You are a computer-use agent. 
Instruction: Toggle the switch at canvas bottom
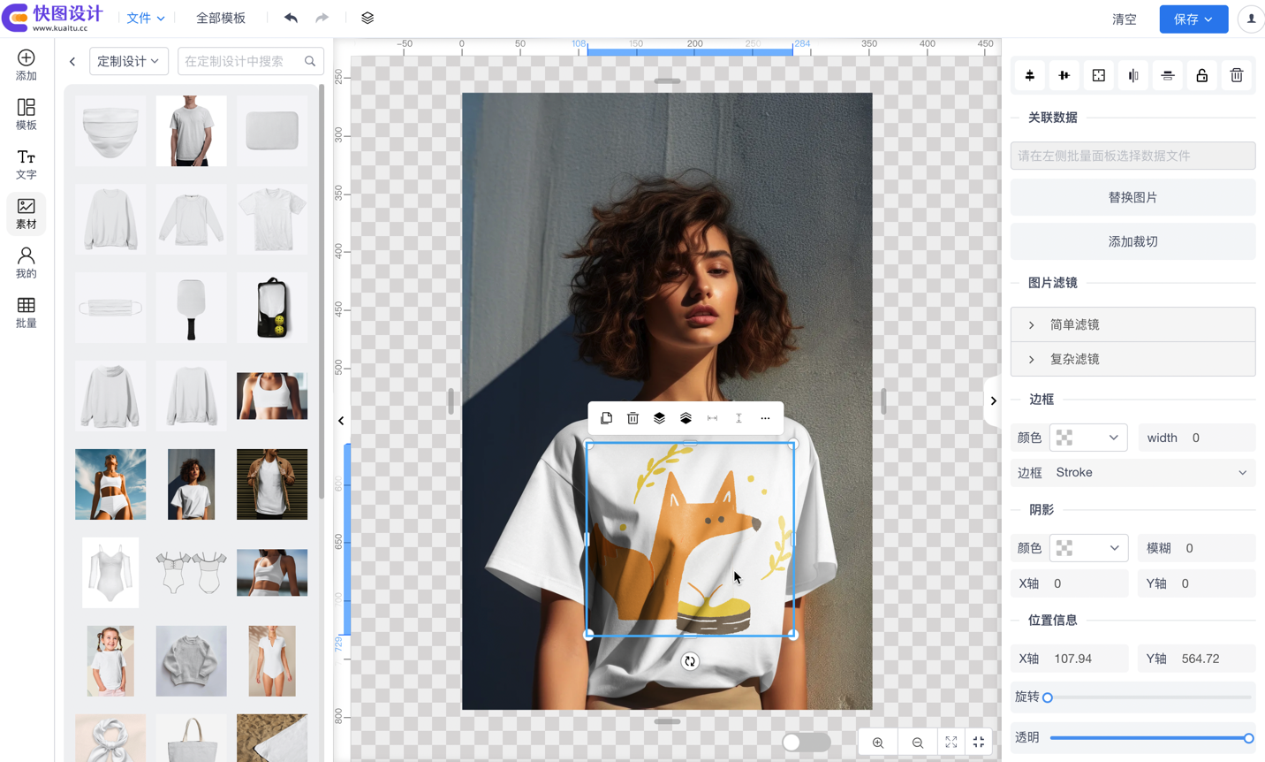pyautogui.click(x=806, y=743)
